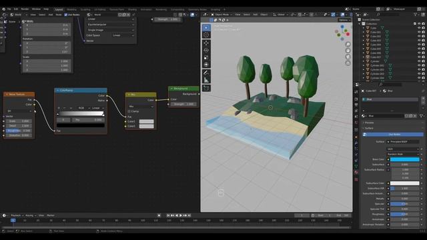Click the white Subsurface Color swatch

click(405, 183)
